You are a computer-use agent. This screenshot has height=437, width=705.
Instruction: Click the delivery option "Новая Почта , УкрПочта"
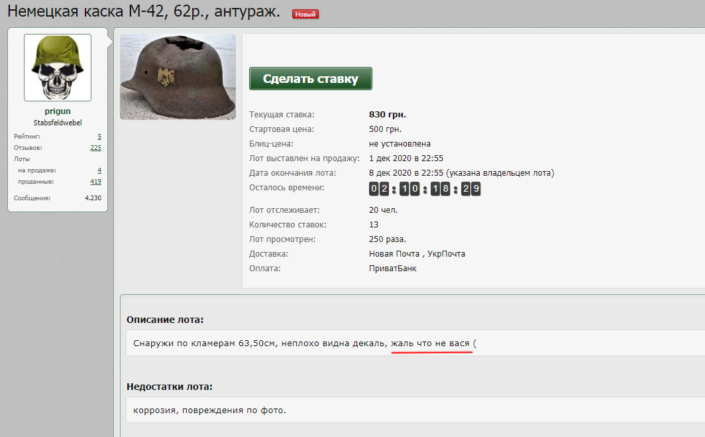point(417,254)
